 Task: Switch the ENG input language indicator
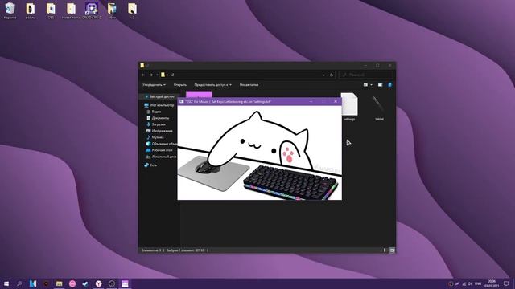pyautogui.click(x=478, y=283)
